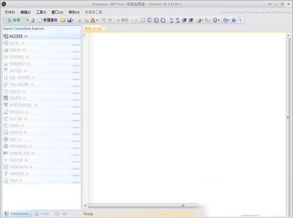The height and width of the screenshot is (218, 293).
Task: Click the increase indent toolbar icon
Action: [x=191, y=20]
